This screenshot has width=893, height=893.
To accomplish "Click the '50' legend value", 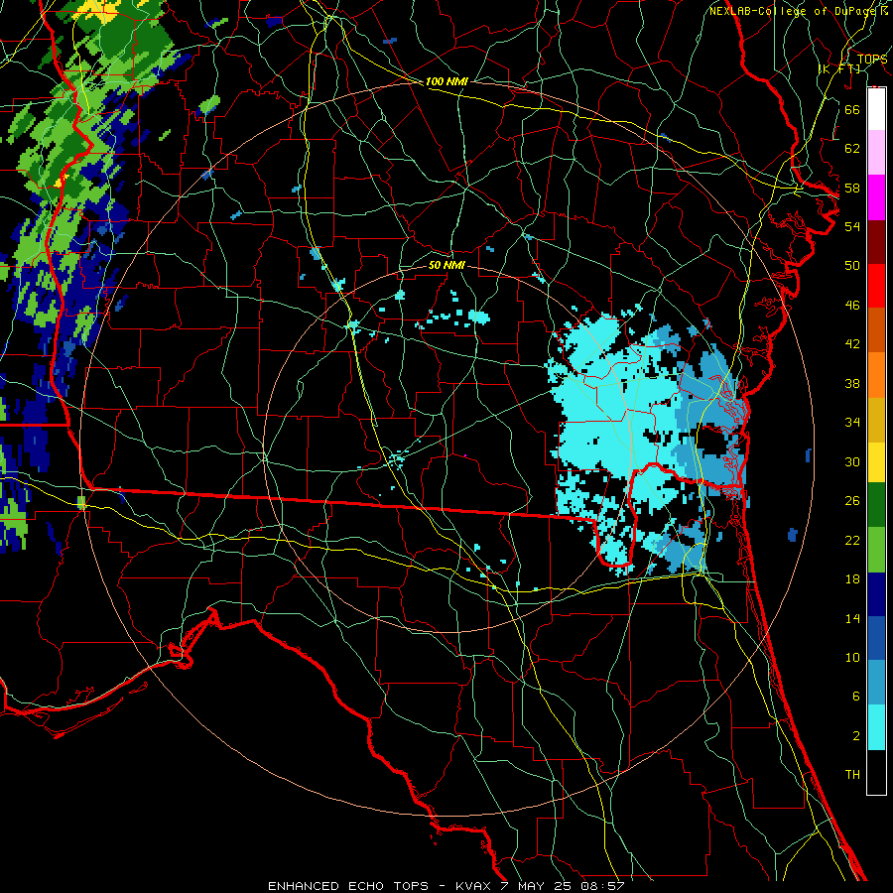I will point(852,265).
